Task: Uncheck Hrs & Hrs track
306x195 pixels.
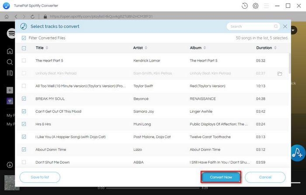Action: tap(24, 124)
